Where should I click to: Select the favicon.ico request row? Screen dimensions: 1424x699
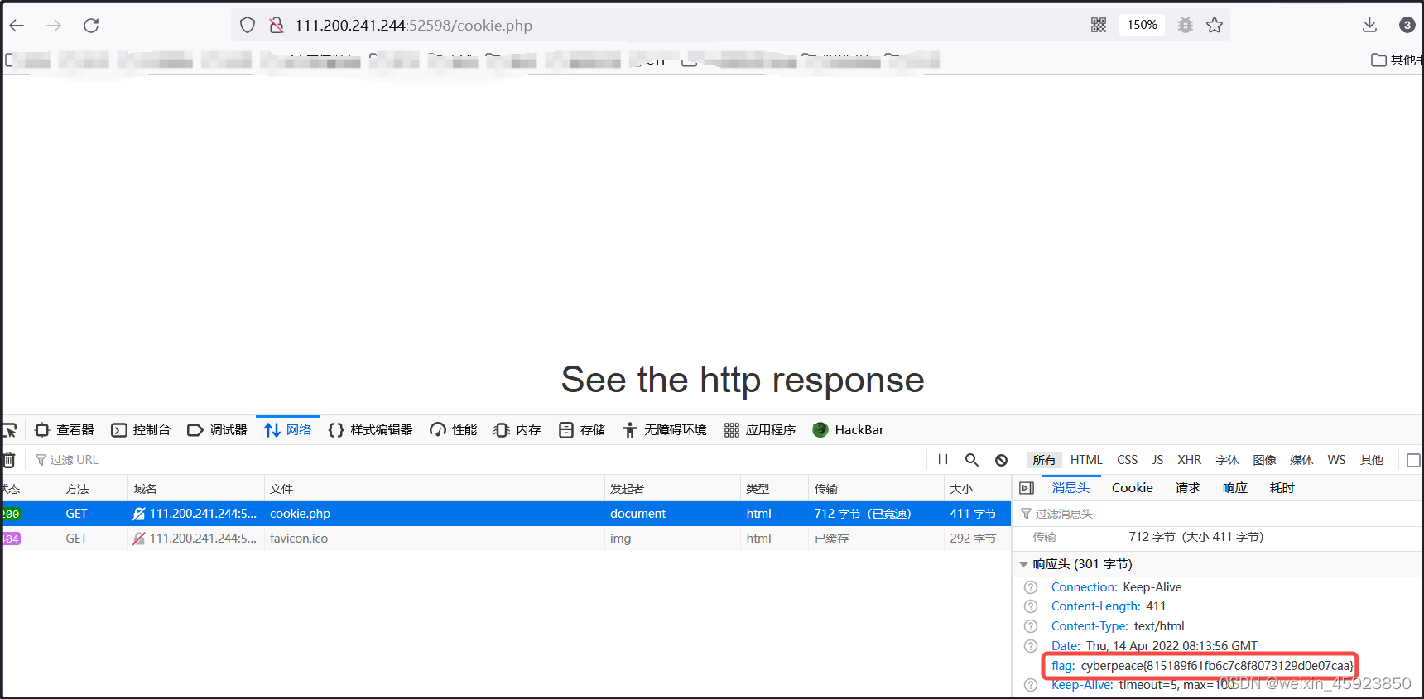tap(505, 539)
